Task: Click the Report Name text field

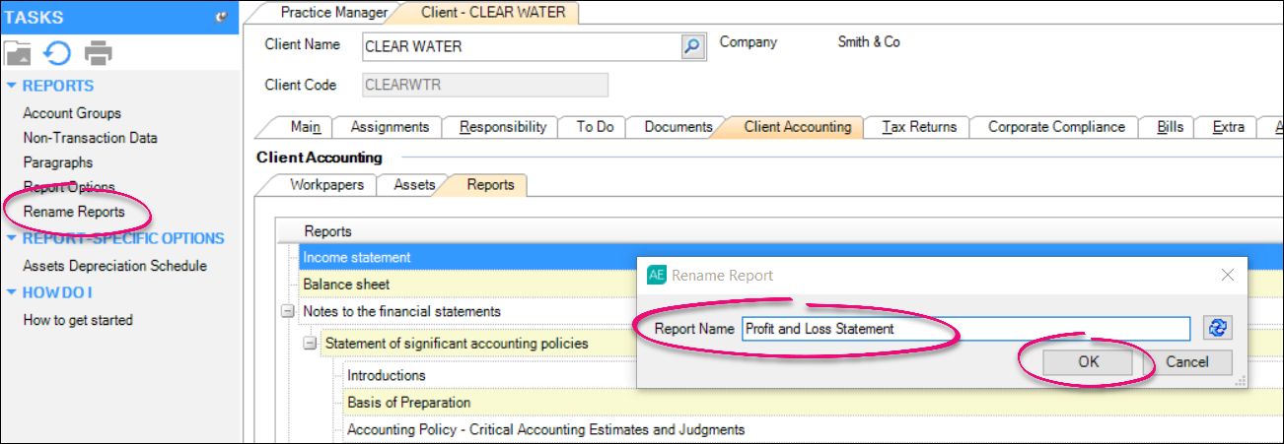Action: [x=964, y=329]
